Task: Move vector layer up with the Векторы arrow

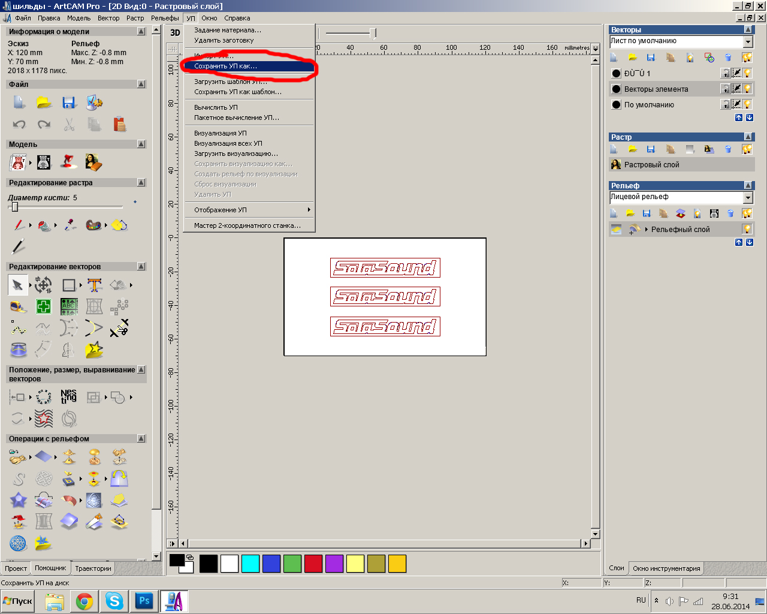Action: click(739, 118)
